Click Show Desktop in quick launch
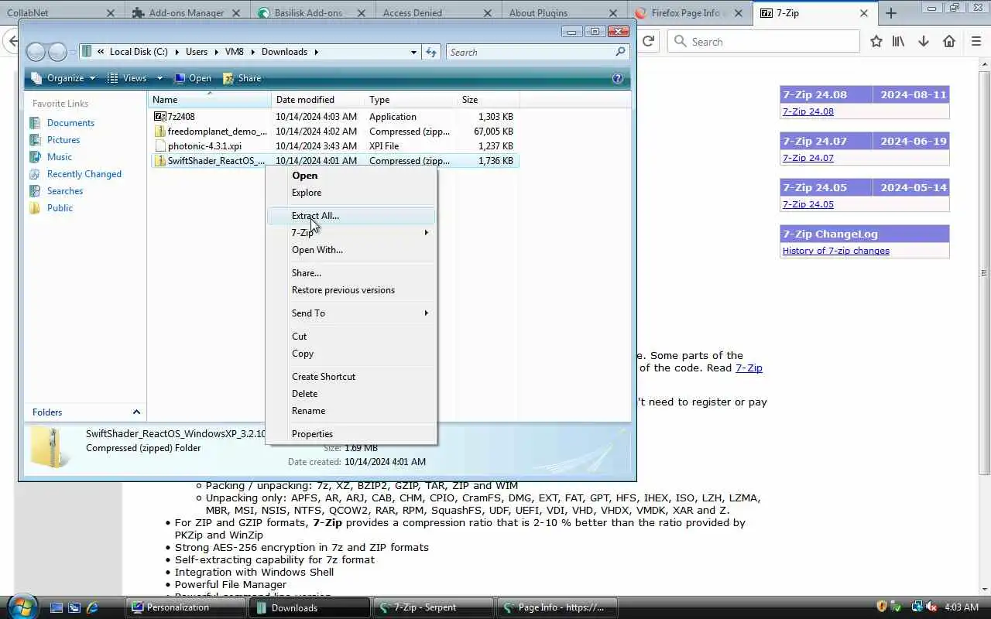This screenshot has height=619, width=991. 57,608
